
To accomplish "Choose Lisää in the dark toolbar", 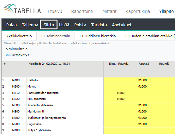I will [x=64, y=25].
